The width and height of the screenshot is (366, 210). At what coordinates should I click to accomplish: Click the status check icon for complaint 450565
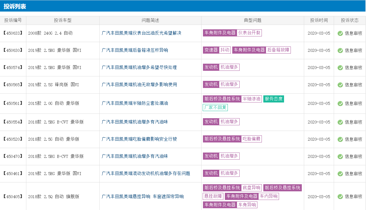point(340,85)
